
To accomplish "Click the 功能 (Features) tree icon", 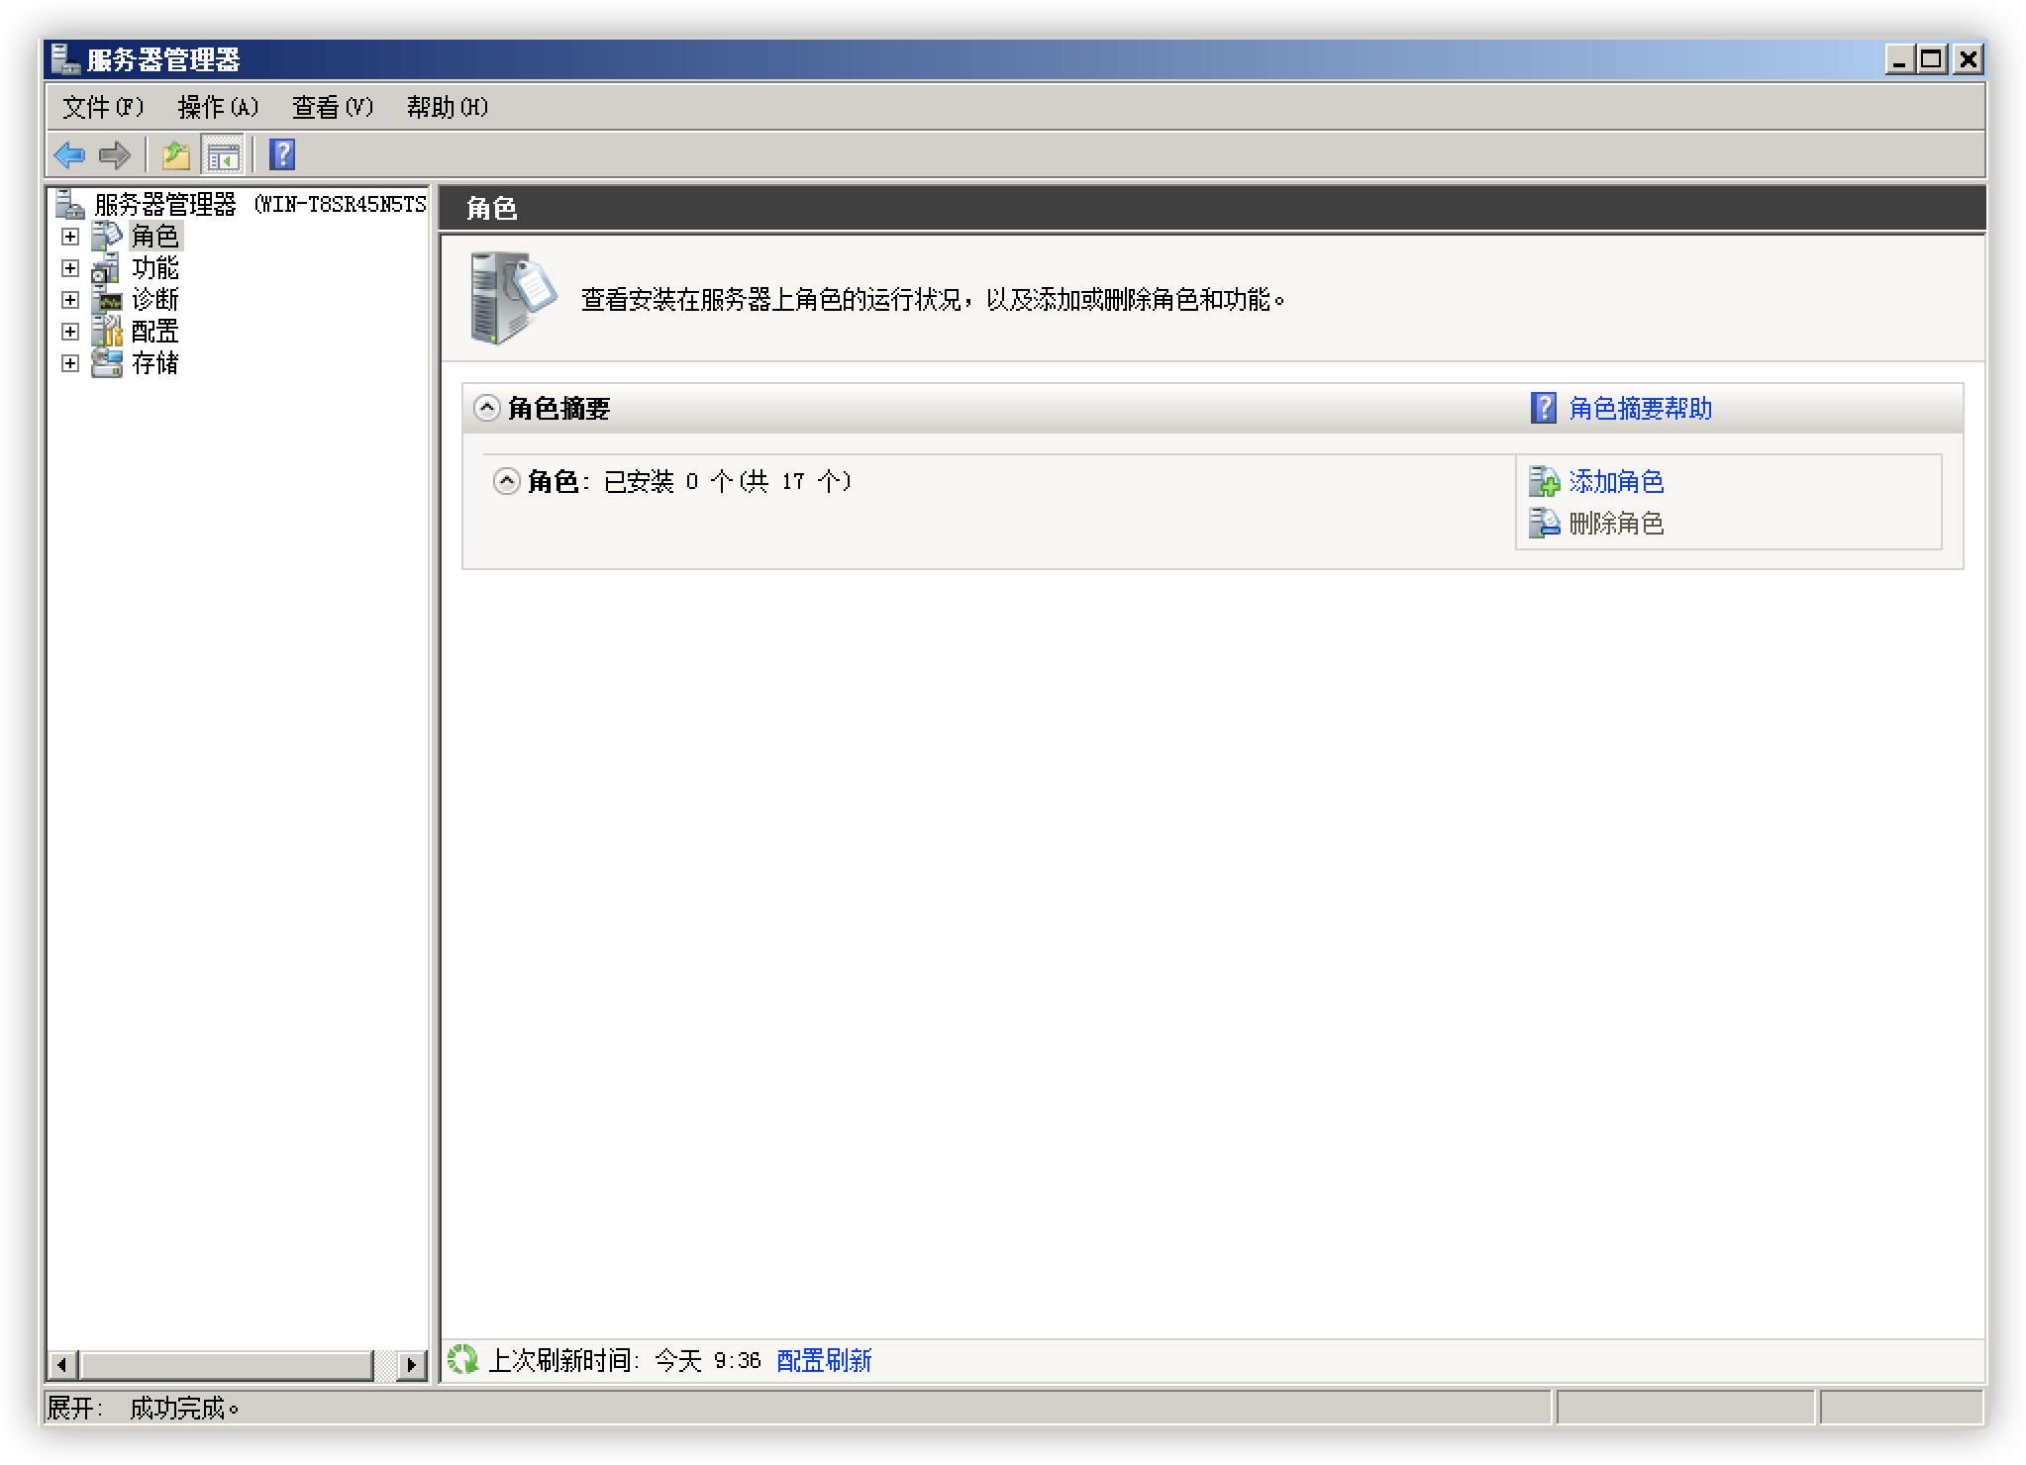I will tap(106, 268).
